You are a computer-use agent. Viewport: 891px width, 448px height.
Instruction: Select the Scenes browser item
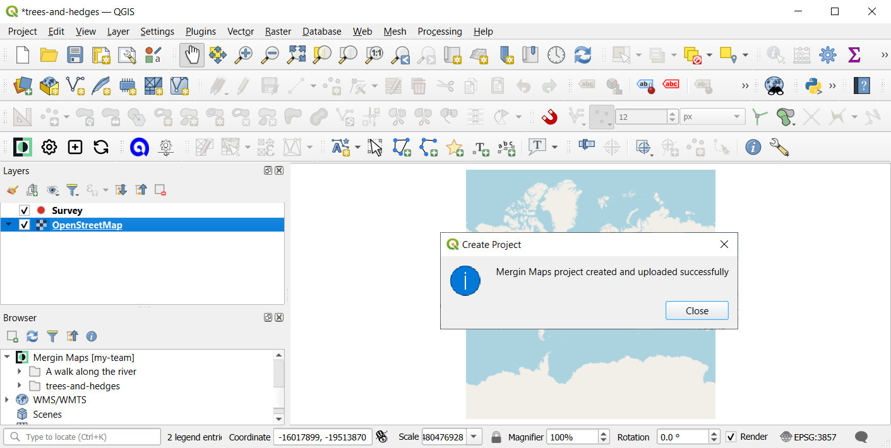click(47, 415)
